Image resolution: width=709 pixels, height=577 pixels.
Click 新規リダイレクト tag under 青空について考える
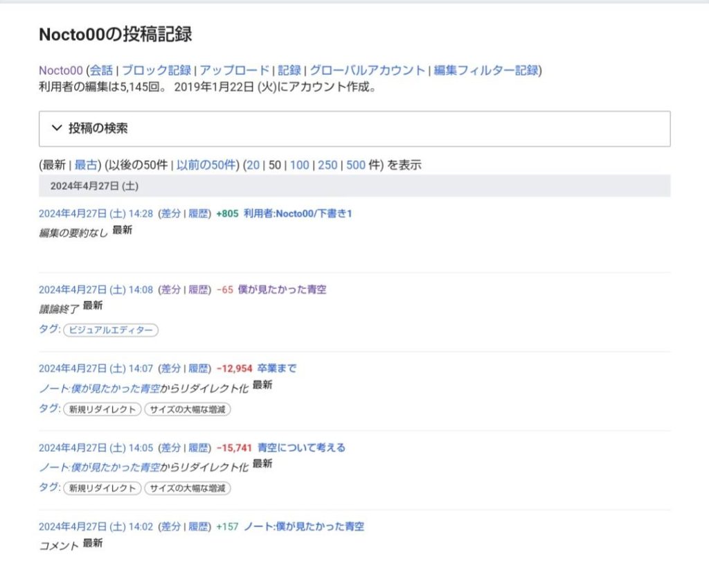pyautogui.click(x=102, y=488)
